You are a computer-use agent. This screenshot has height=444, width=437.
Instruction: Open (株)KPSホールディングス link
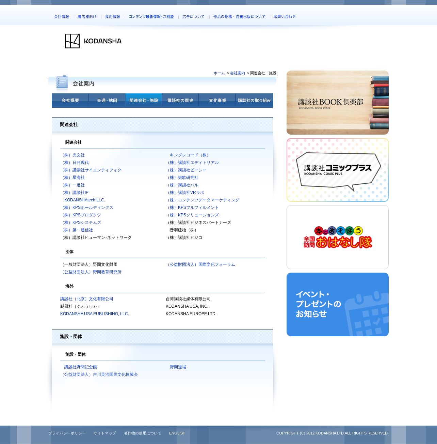coord(87,208)
